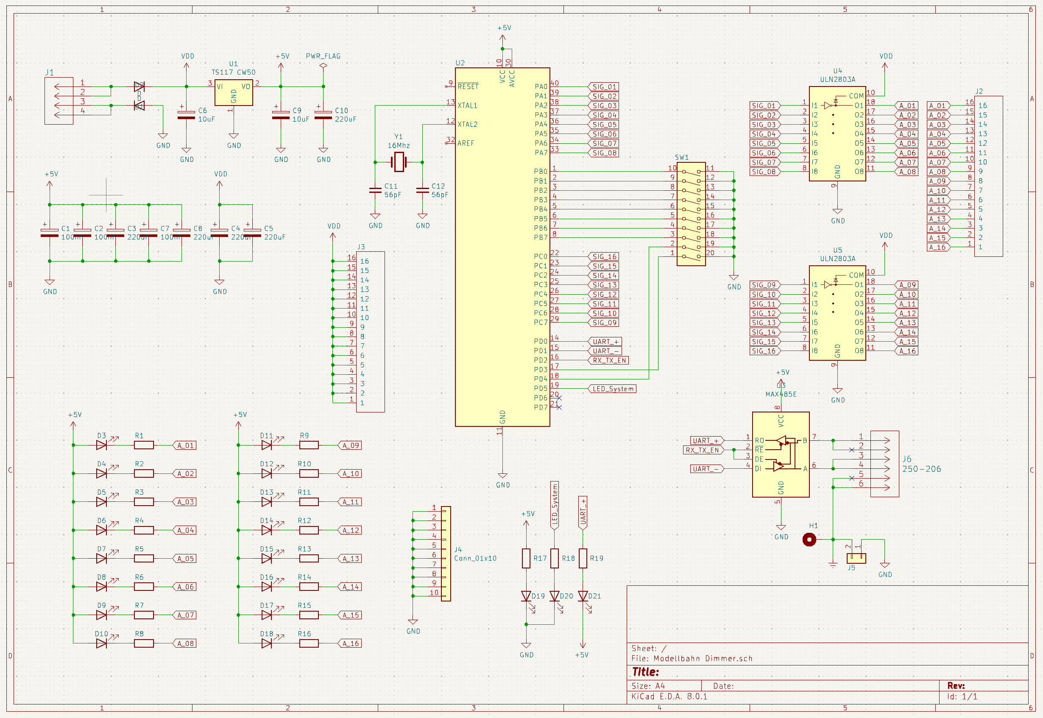Screen dimensions: 1043x718
Task: Click the PWR_FLAG power symbol
Action: click(x=323, y=66)
